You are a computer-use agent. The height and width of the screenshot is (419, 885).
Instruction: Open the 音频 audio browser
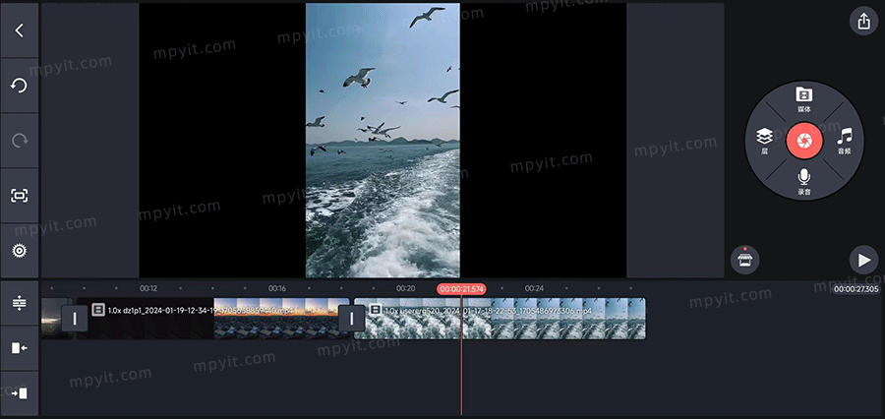[x=844, y=141]
